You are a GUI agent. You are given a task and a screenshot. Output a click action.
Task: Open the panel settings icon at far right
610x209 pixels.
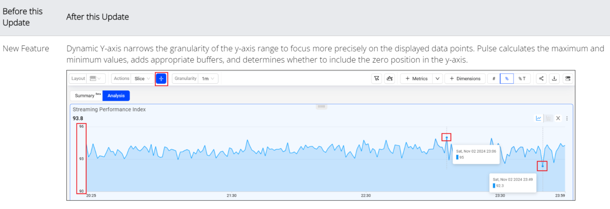click(568, 78)
